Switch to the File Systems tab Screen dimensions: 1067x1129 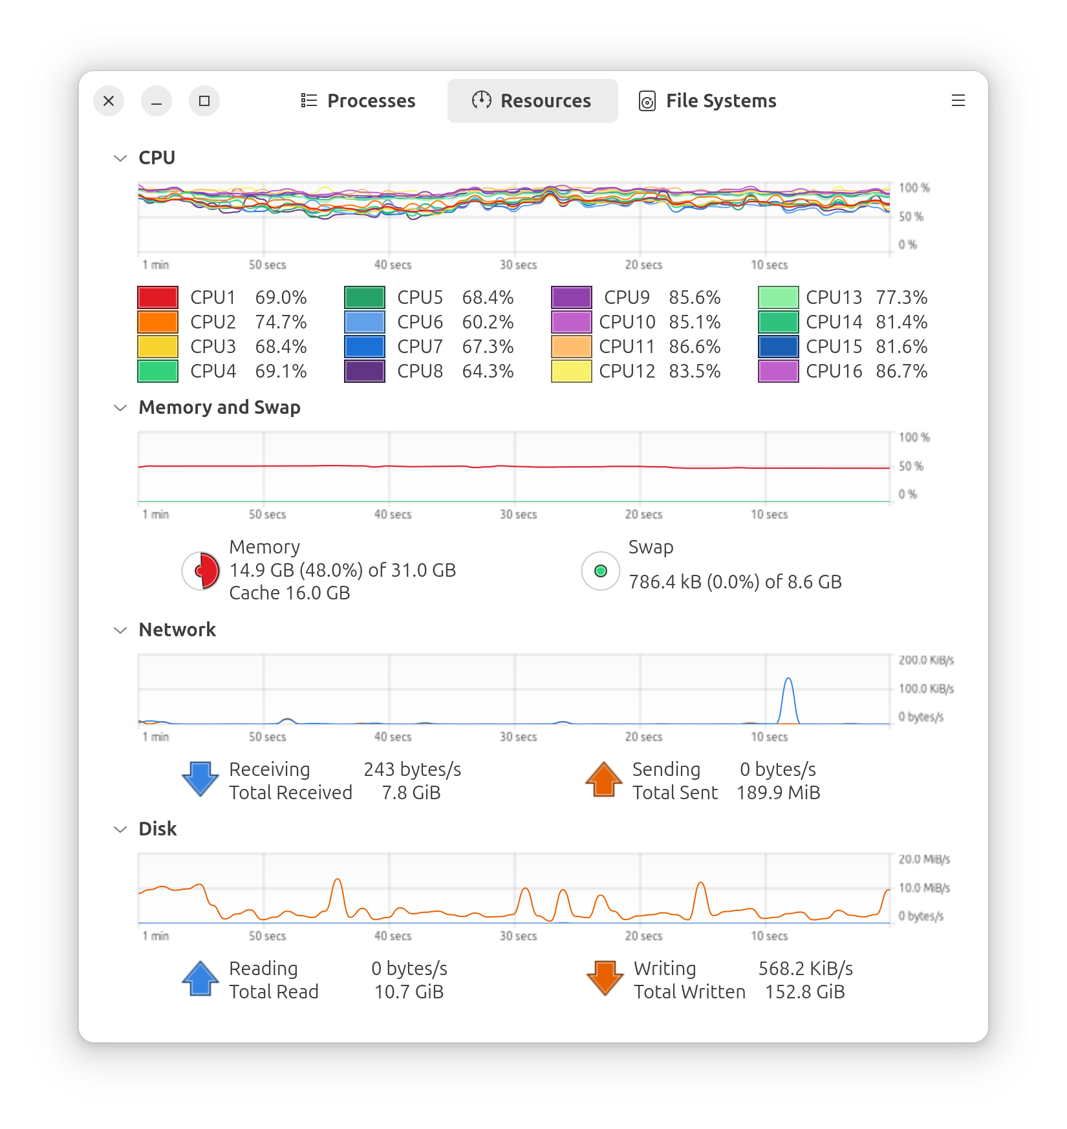click(x=707, y=101)
